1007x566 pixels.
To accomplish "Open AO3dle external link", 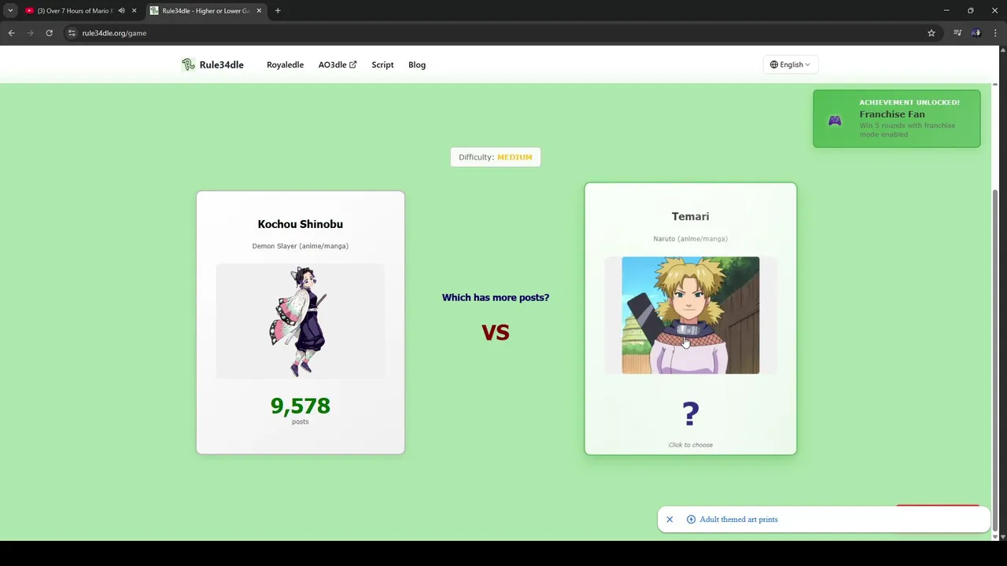I will 337,64.
